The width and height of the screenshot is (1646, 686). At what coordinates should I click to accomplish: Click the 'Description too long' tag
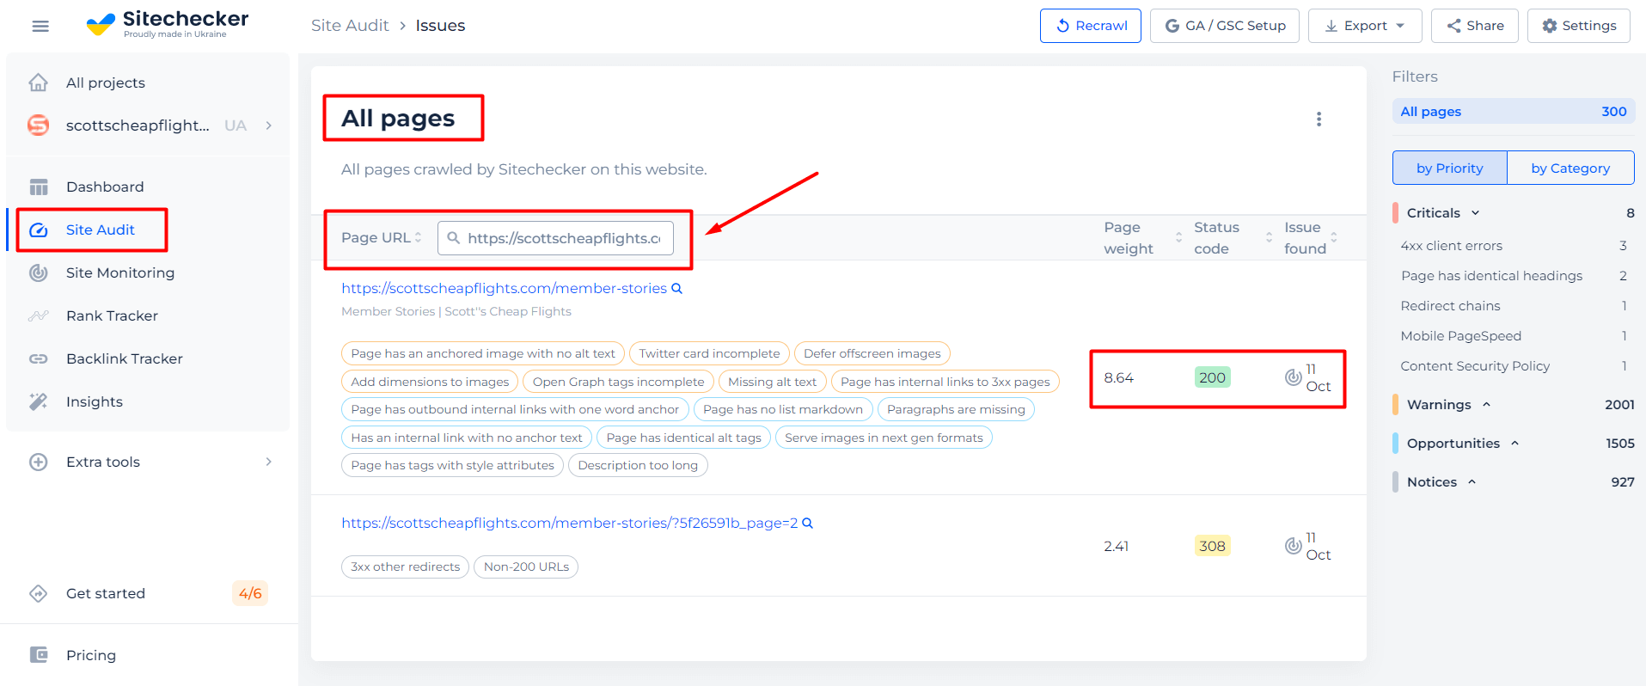[x=638, y=465]
